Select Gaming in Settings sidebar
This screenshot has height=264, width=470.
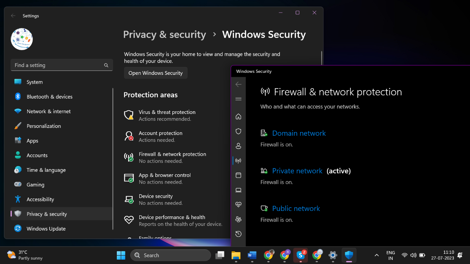coord(61,184)
